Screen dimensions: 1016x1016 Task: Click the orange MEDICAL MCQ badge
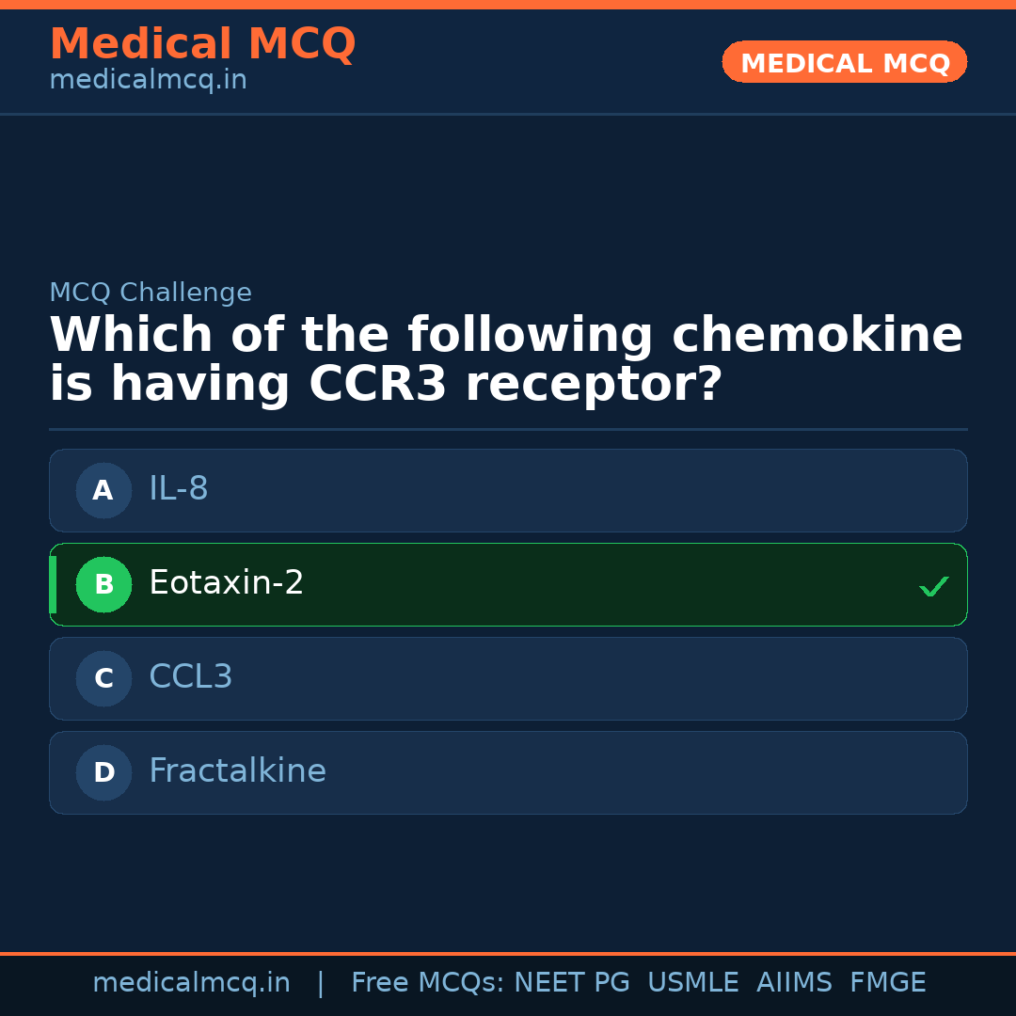[x=844, y=63]
